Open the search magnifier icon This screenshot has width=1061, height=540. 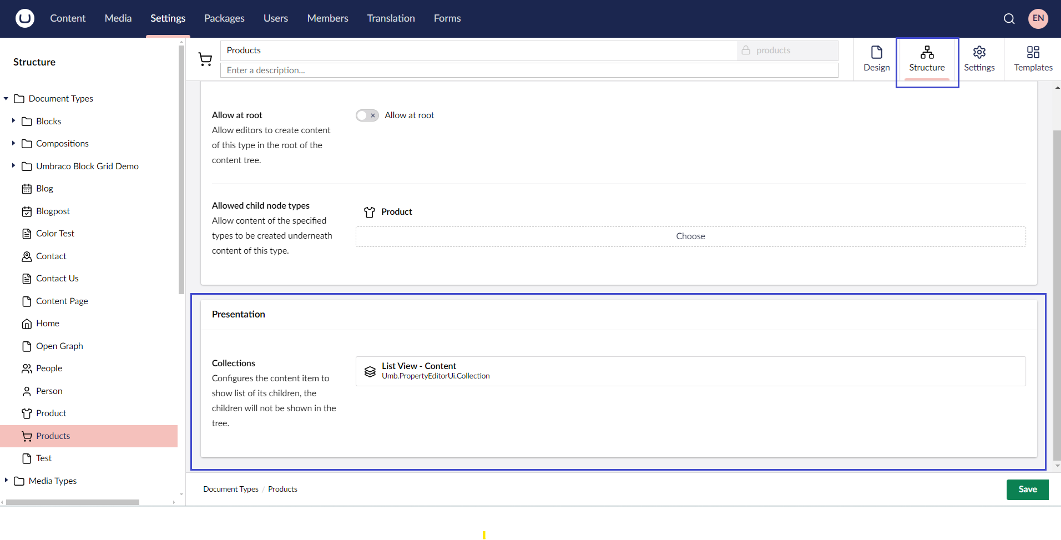point(1009,18)
